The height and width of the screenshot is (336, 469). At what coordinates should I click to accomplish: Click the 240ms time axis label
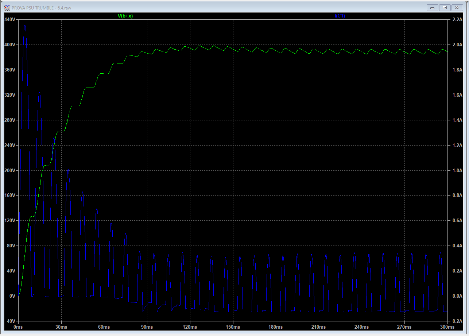tap(361, 327)
